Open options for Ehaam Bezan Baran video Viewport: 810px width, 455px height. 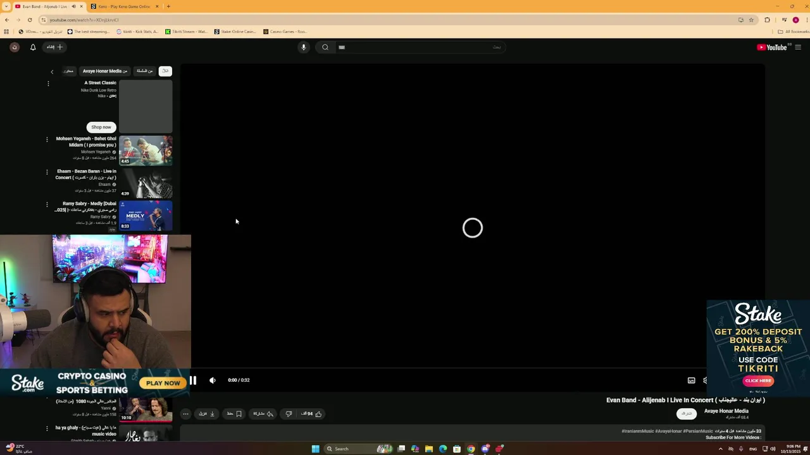point(47,172)
